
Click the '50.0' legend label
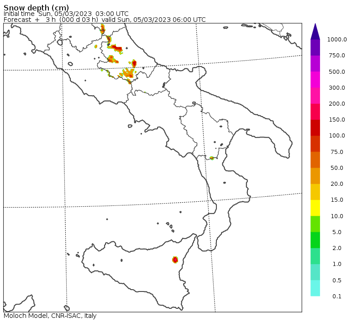click(x=337, y=168)
